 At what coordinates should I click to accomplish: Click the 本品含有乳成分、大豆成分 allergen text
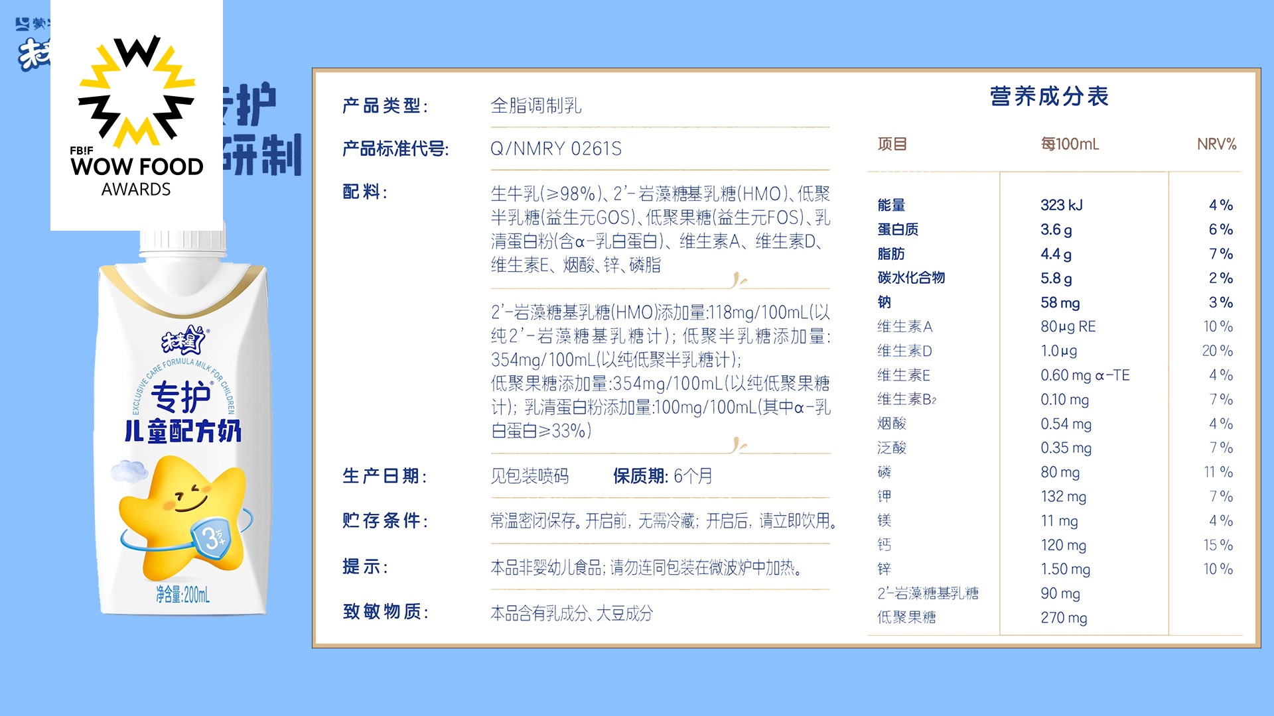point(572,613)
